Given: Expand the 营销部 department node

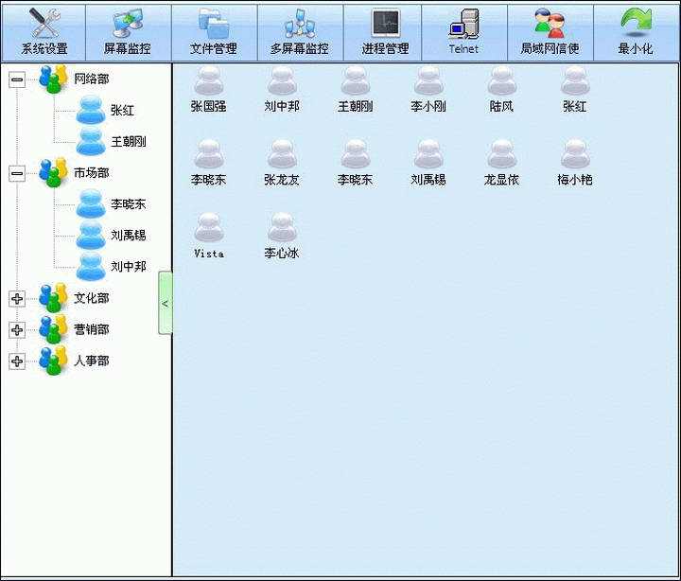Looking at the screenshot, I should click(x=17, y=330).
